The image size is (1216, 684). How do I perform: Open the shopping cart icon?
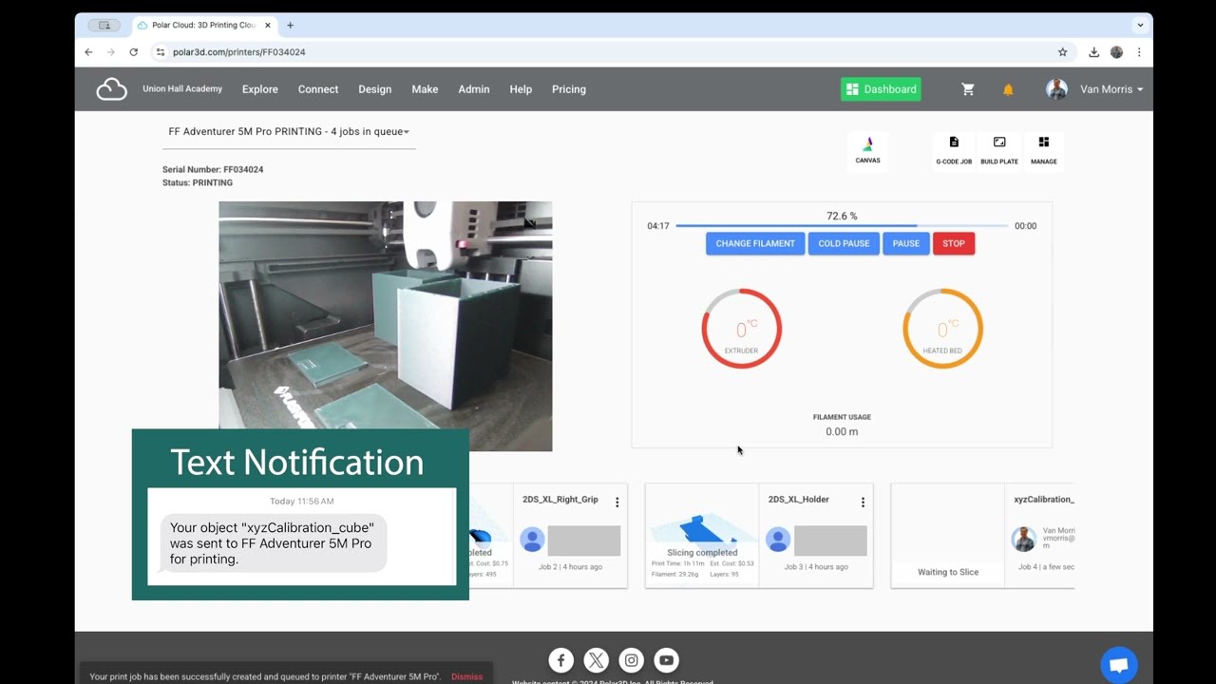click(x=968, y=89)
